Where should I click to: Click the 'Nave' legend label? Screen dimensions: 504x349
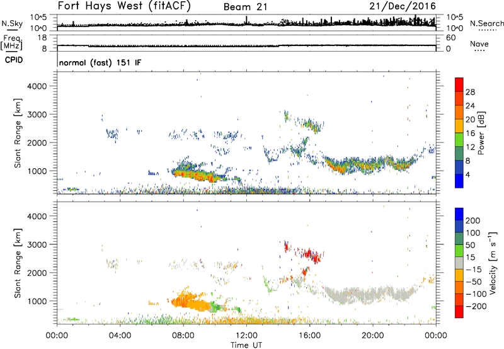tap(479, 44)
